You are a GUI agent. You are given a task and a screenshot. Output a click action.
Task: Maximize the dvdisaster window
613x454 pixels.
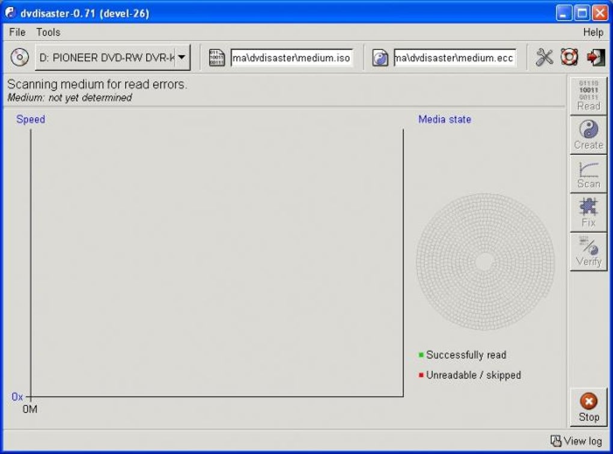point(582,13)
